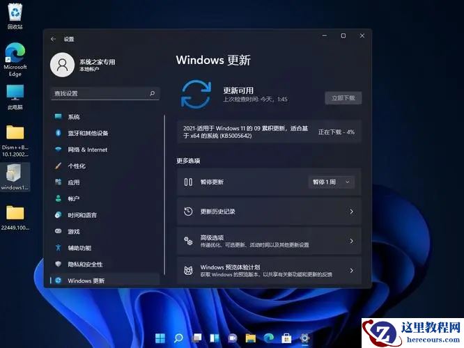Open 高级选项
This screenshot has width=464, height=348.
pos(269,241)
